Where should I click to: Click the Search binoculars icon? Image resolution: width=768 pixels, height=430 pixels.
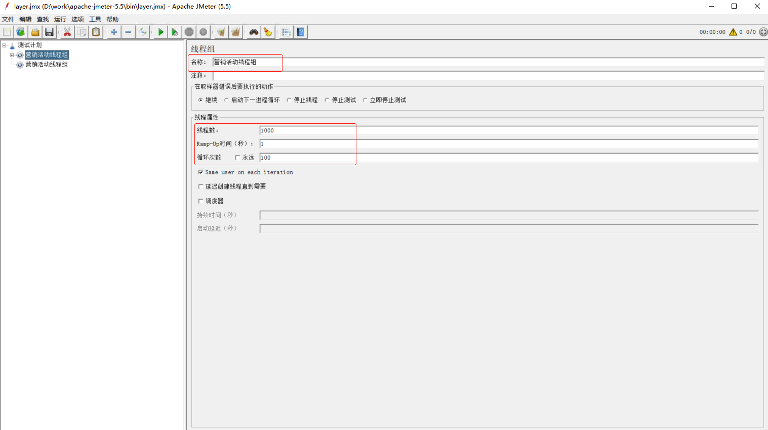coord(254,32)
